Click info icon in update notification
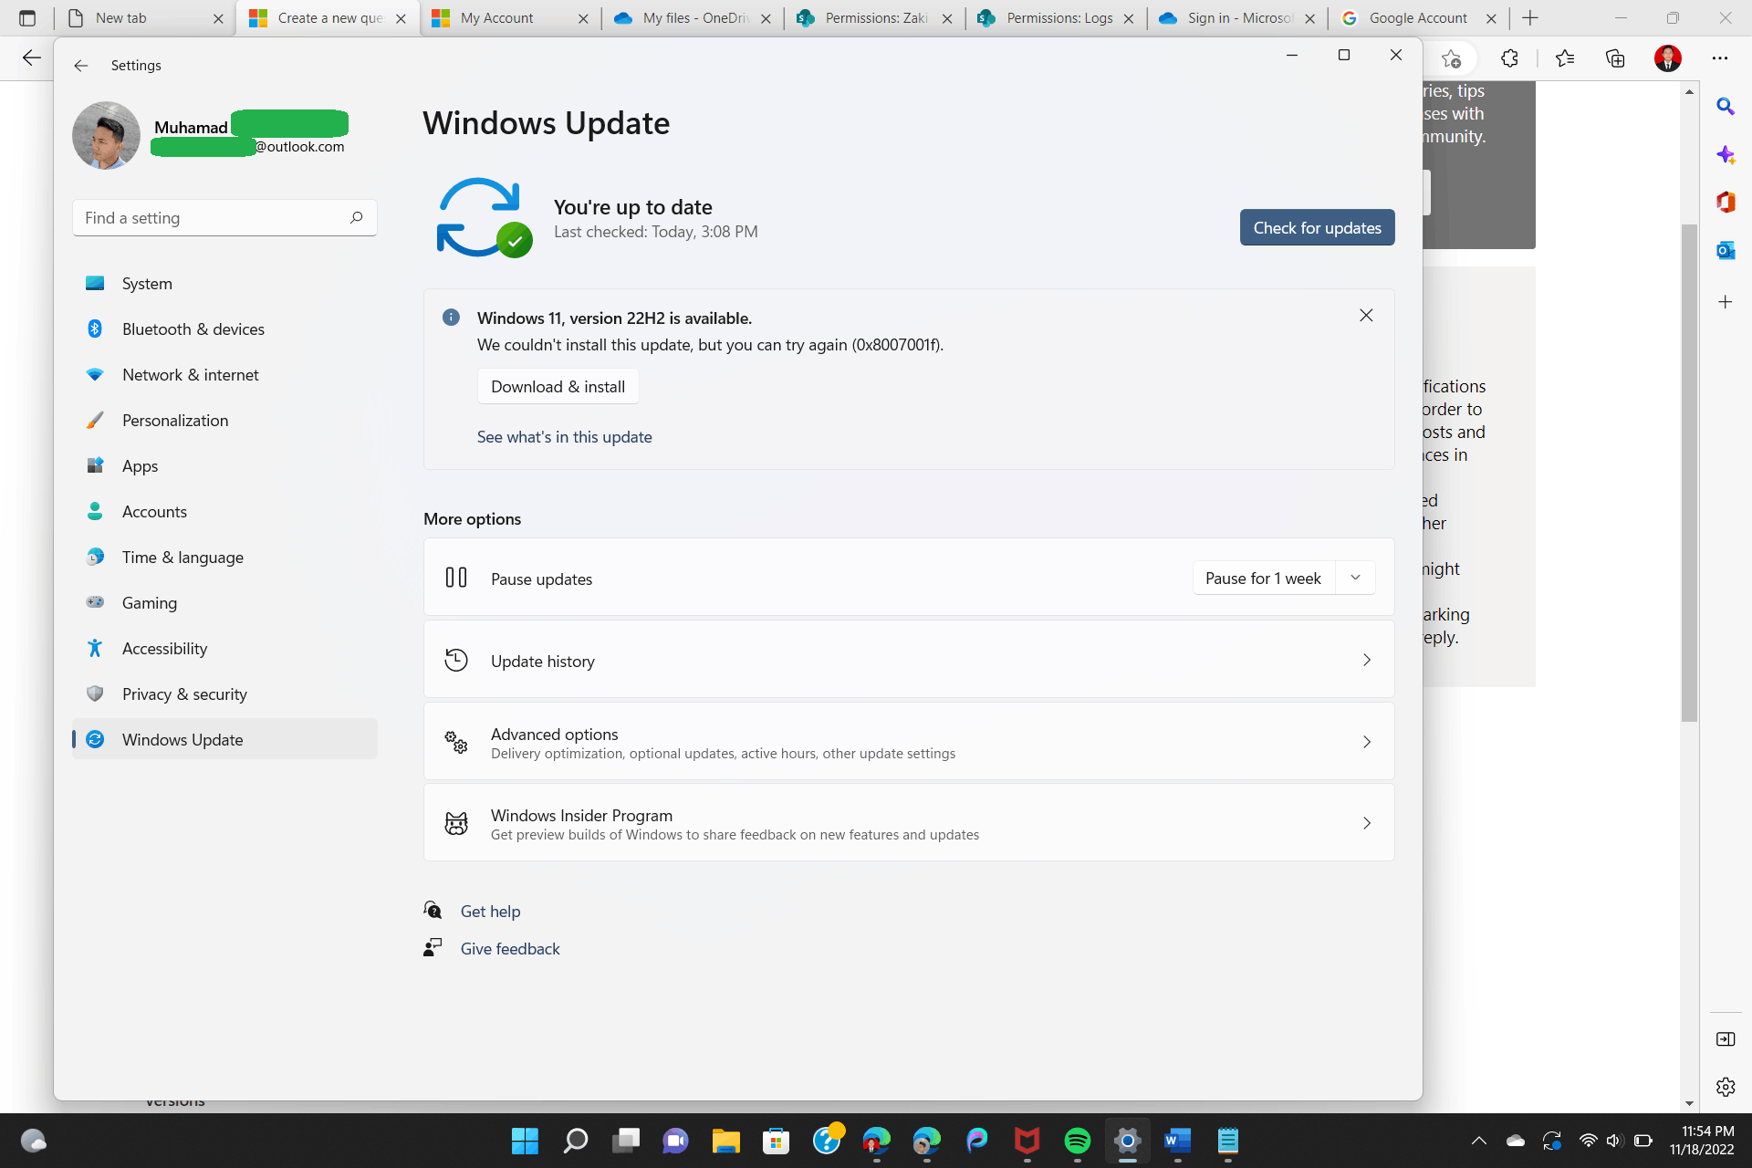 coord(451,318)
